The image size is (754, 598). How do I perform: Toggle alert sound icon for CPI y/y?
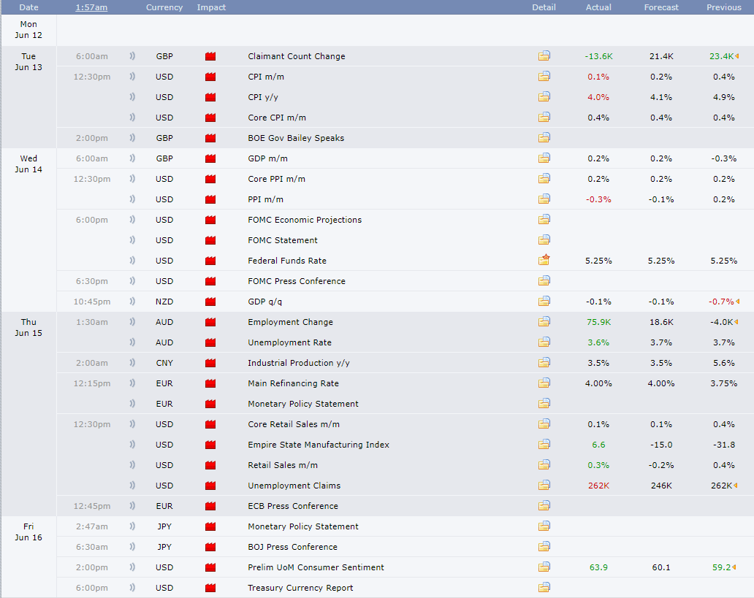(132, 97)
